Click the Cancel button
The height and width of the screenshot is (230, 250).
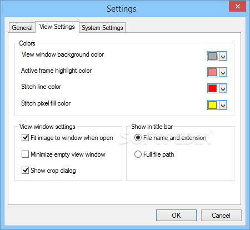tap(221, 215)
